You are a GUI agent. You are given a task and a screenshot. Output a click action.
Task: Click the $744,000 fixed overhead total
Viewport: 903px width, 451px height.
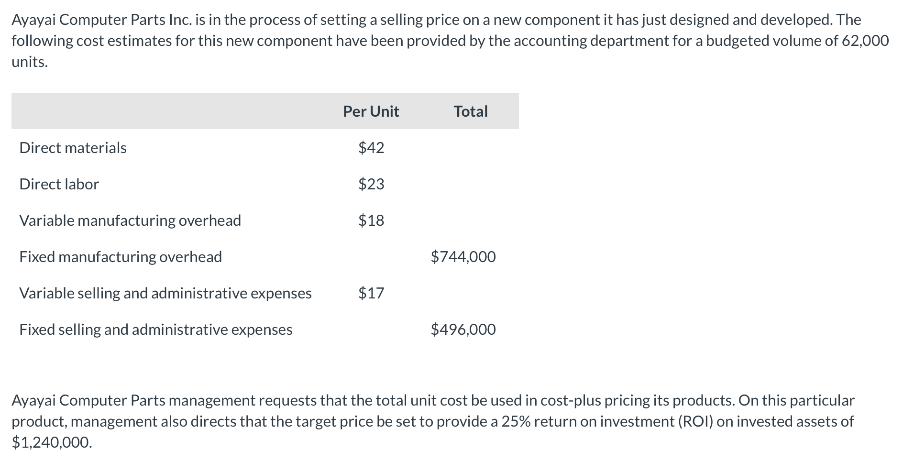[463, 257]
